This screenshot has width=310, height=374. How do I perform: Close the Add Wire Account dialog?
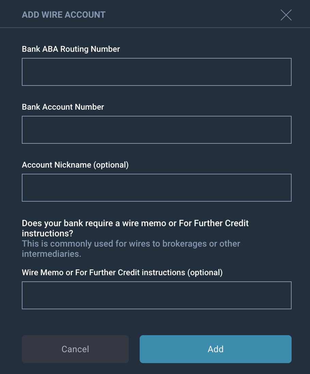click(x=286, y=15)
